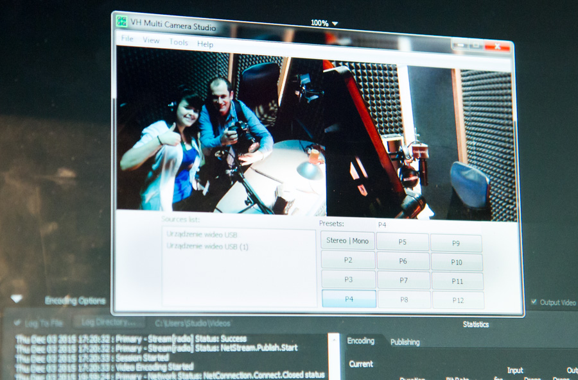Select preset P8
The image size is (578, 380).
pyautogui.click(x=404, y=299)
